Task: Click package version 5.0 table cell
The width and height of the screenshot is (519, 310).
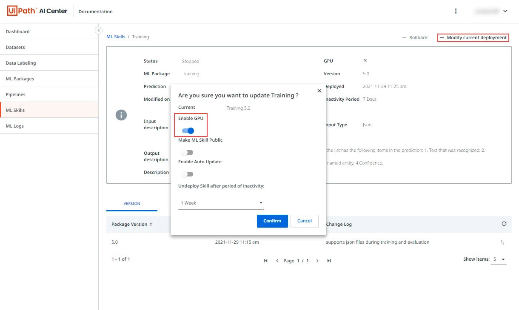Action: click(114, 242)
